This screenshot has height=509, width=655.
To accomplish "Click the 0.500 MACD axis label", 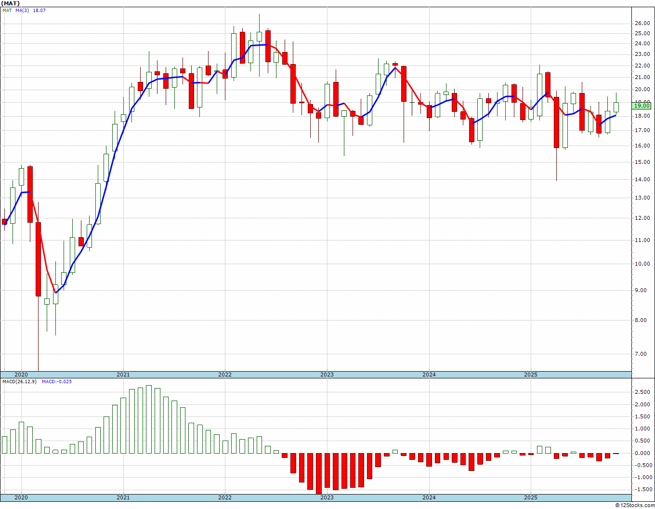I will (642, 441).
